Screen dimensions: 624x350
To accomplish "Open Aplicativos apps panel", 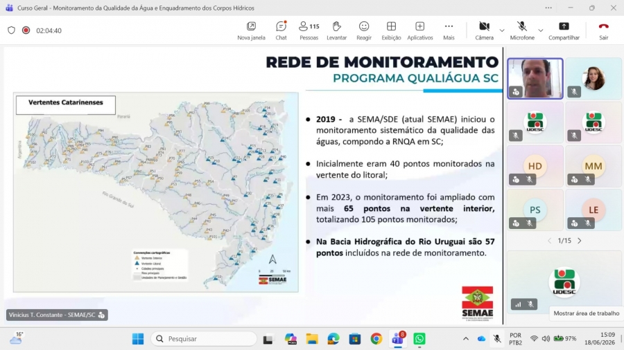I will (x=420, y=30).
